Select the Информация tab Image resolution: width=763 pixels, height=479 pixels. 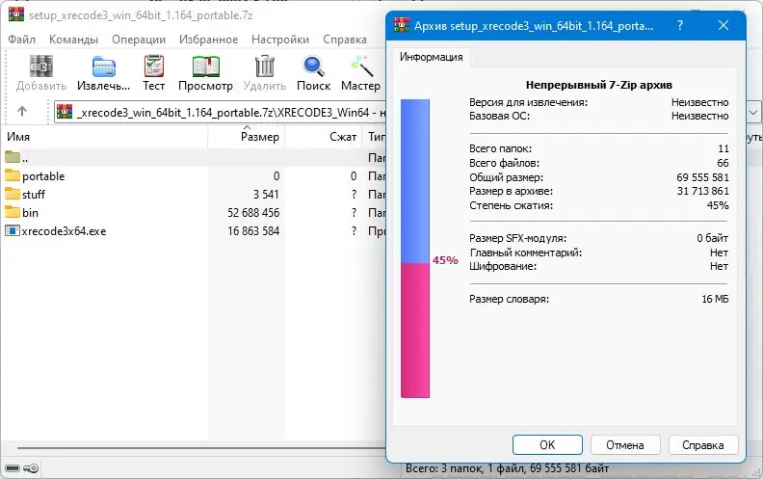(432, 57)
